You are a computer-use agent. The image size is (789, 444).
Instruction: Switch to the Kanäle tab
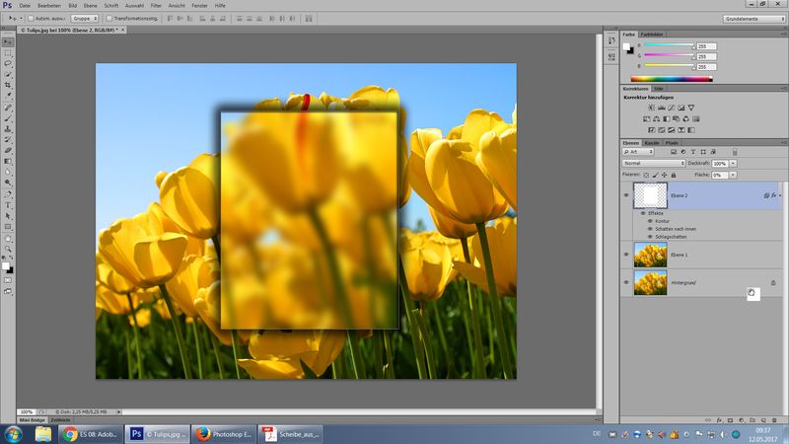[x=651, y=143]
